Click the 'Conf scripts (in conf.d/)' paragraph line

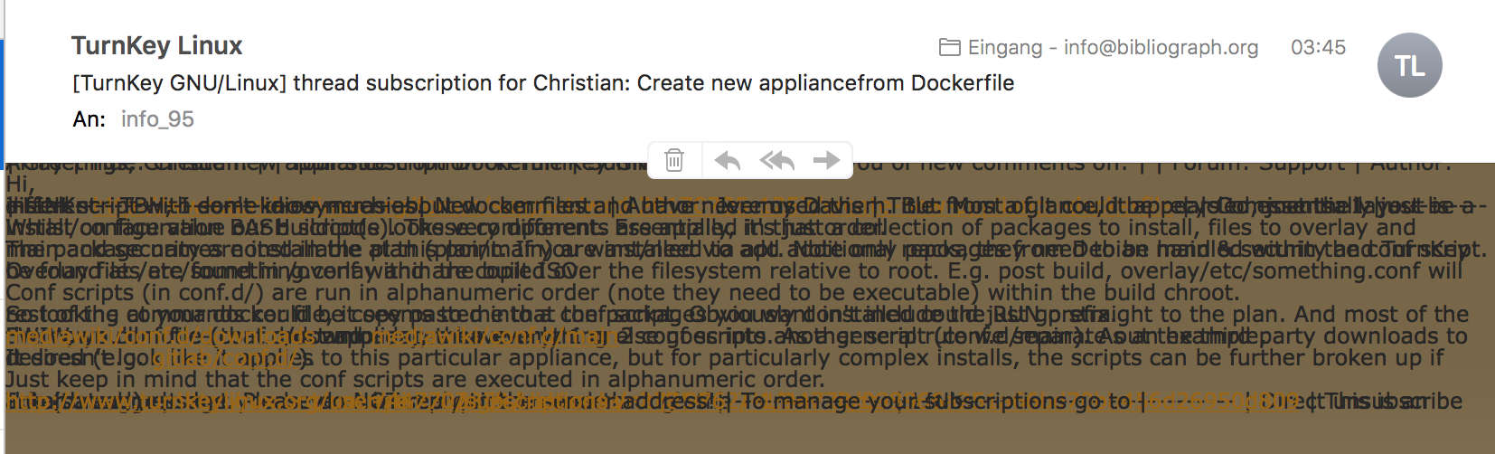tap(622, 293)
